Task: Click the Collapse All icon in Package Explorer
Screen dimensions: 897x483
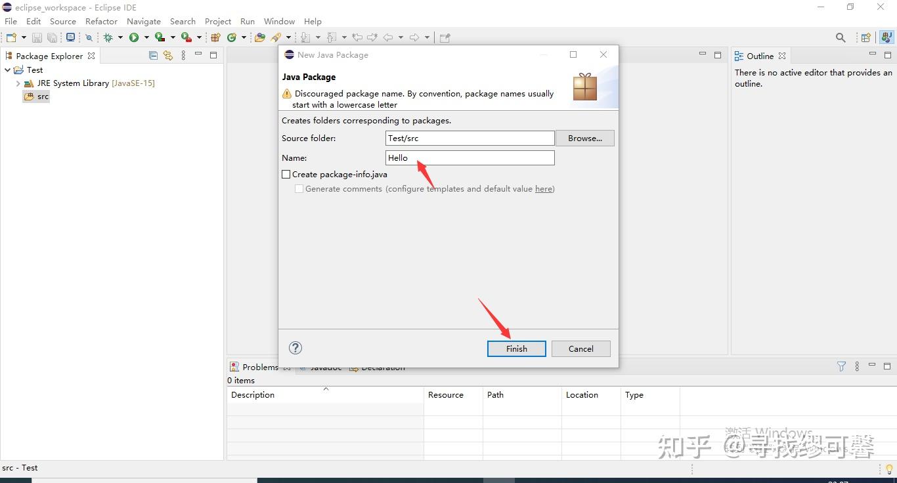Action: pos(153,56)
